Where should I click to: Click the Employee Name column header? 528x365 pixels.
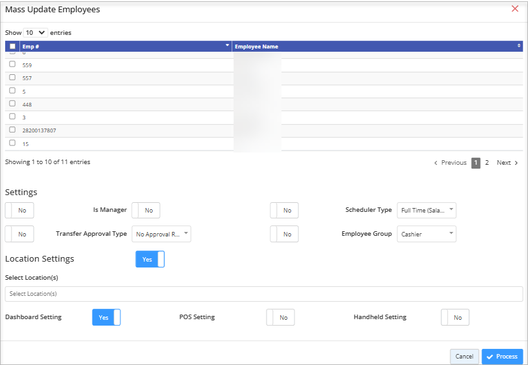(377, 47)
